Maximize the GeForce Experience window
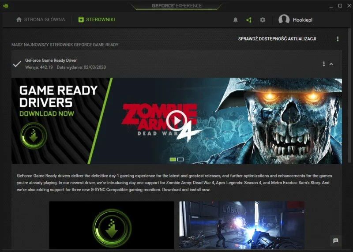 [340, 6]
